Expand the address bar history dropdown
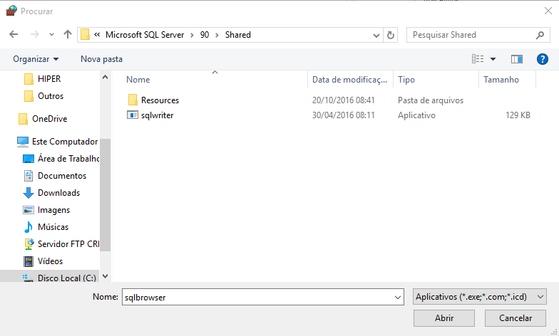Screen dimensions: 559x336 pyautogui.click(x=376, y=35)
